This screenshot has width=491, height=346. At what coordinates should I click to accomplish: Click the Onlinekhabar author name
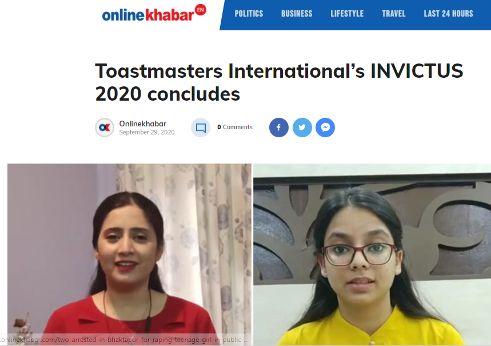click(x=143, y=124)
